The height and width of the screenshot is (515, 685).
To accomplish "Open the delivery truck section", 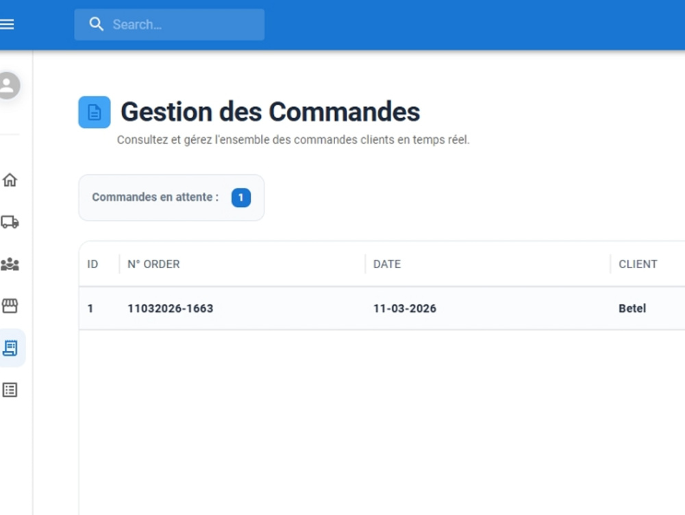I will click(x=10, y=221).
